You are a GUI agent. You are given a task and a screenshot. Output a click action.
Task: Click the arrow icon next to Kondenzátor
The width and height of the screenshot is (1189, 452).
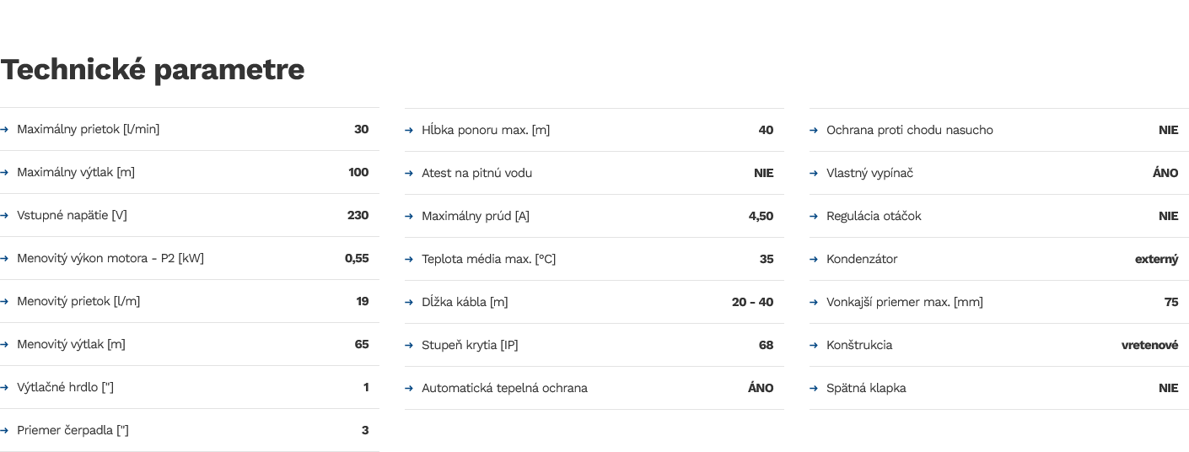click(x=814, y=260)
